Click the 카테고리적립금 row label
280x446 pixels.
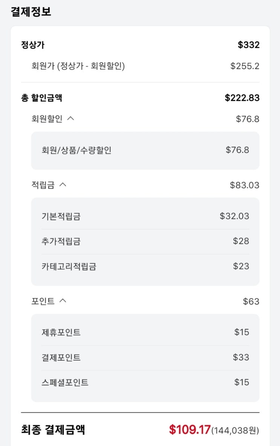pos(69,267)
